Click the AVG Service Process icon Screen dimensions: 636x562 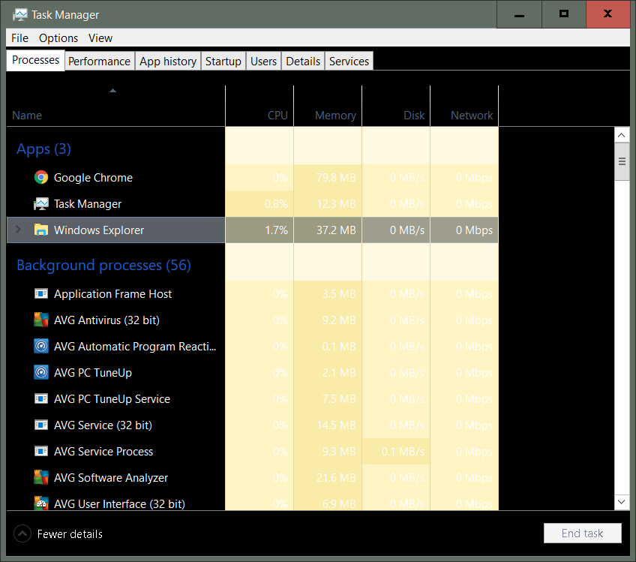(x=41, y=451)
